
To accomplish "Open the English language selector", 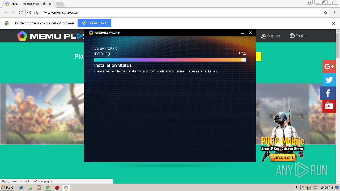I will 299,36.
